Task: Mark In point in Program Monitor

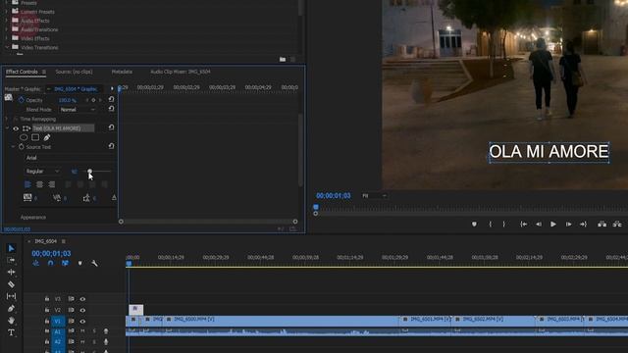Action: click(x=491, y=225)
